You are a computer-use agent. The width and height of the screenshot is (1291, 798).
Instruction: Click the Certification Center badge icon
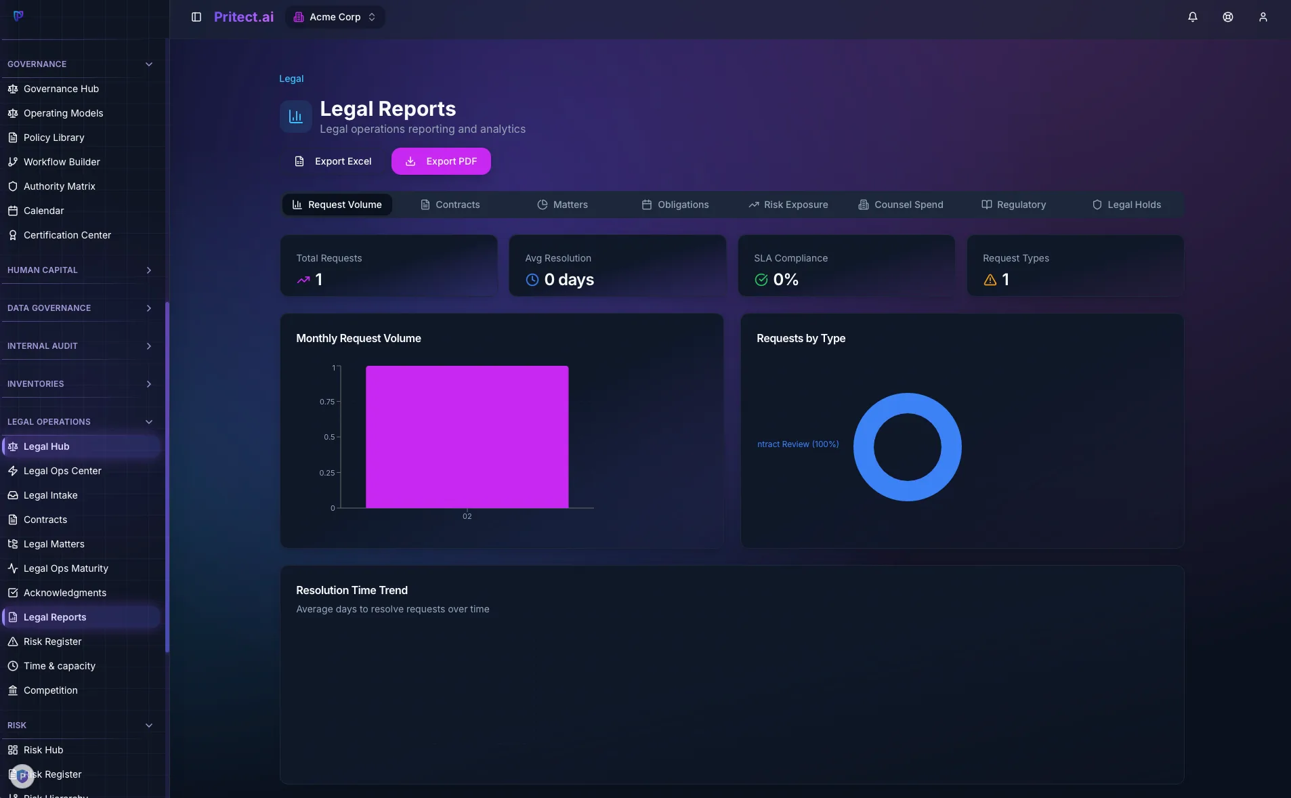pyautogui.click(x=13, y=235)
